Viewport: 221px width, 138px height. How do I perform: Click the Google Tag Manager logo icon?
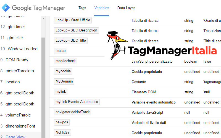click(6, 8)
